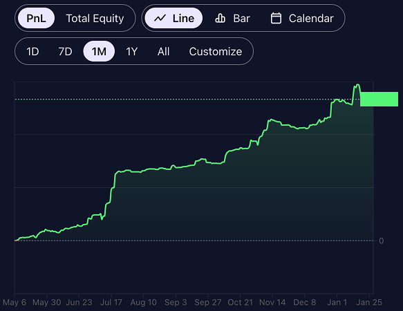This screenshot has height=311, width=403.
Task: Open the Calendar chart view
Action: click(302, 18)
